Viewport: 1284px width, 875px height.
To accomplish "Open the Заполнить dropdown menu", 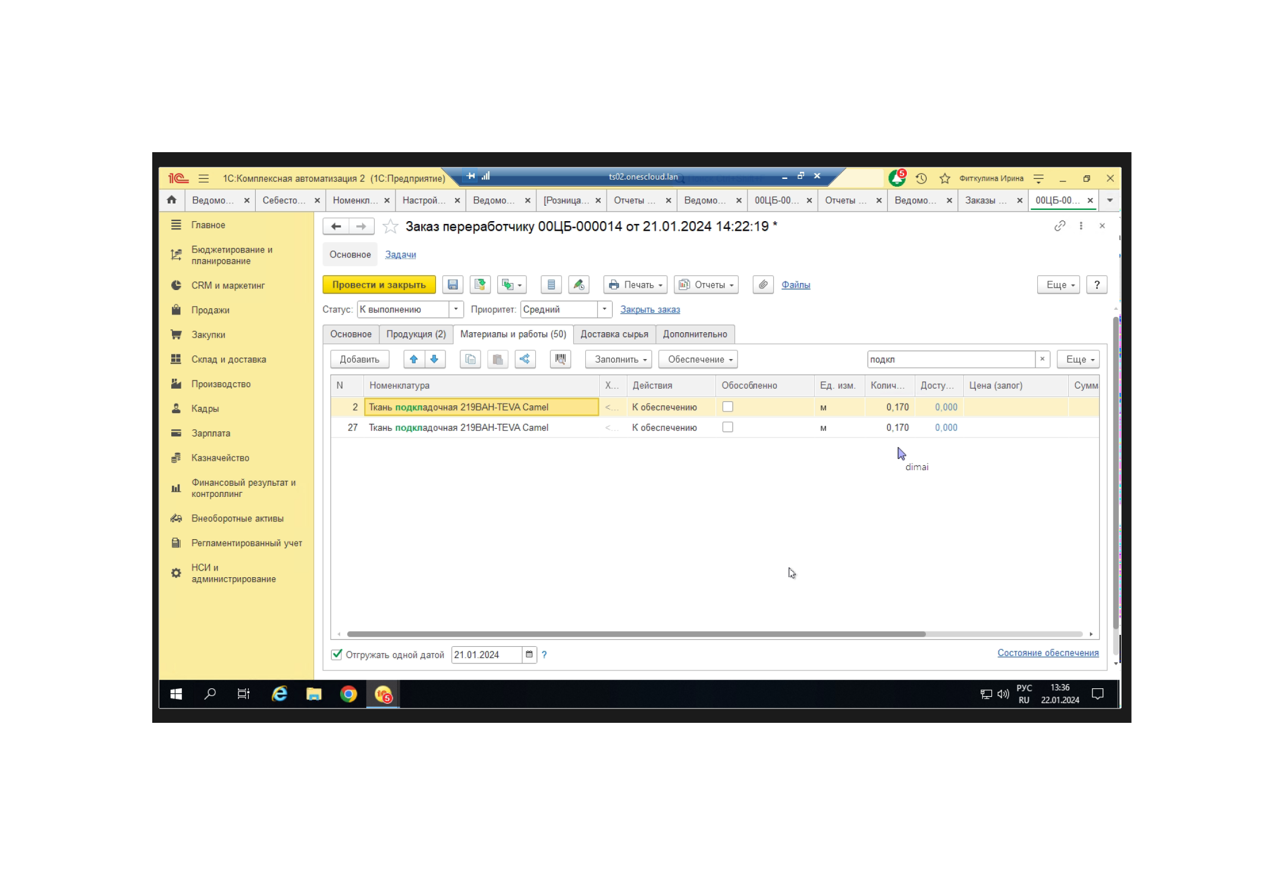I will click(x=619, y=359).
